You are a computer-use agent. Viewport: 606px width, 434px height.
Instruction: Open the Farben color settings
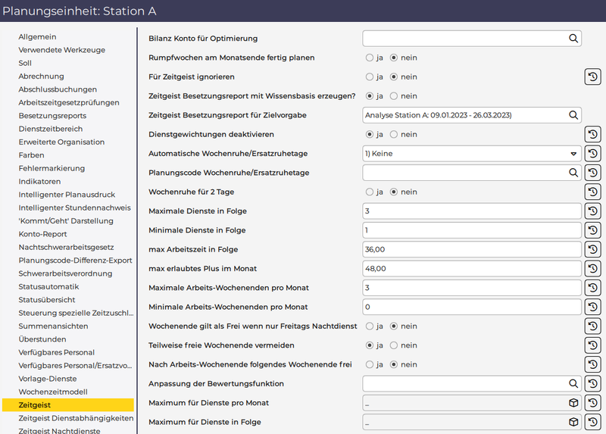pyautogui.click(x=31, y=155)
